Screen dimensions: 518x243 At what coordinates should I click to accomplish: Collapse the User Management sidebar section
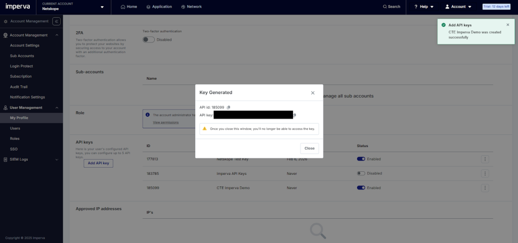57,108
